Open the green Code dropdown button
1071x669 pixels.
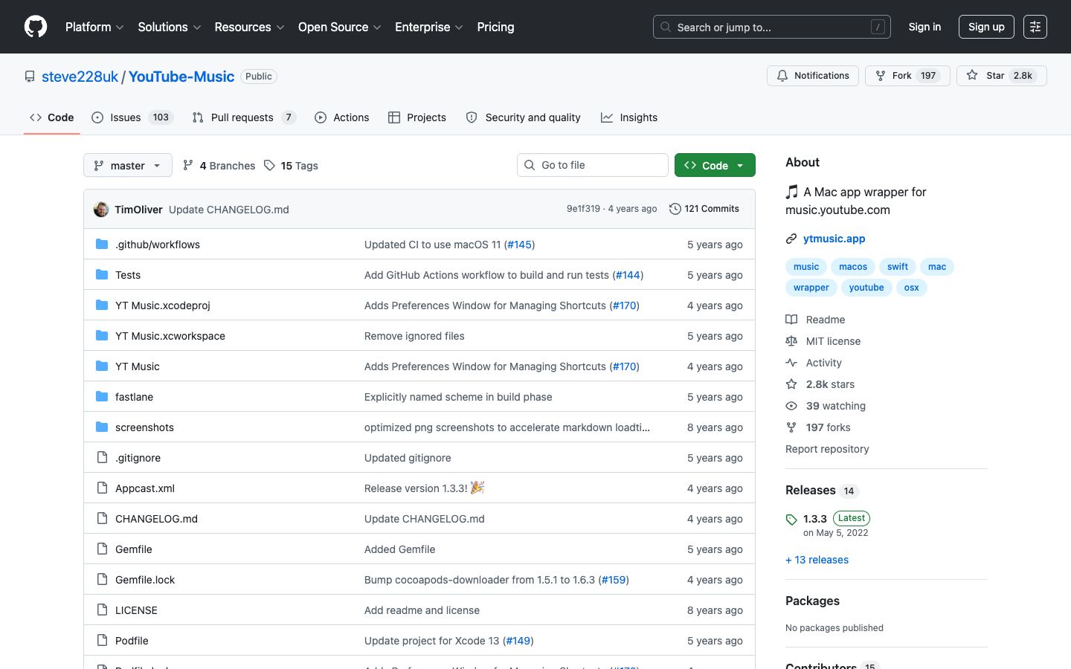(715, 165)
